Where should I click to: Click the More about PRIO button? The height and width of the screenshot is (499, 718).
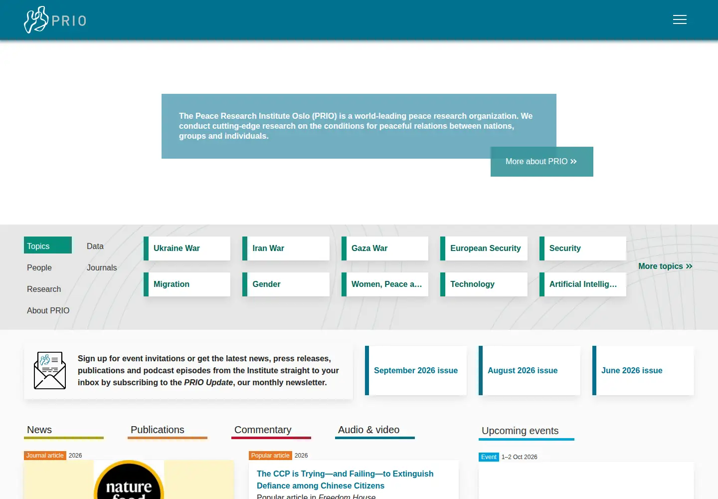tap(542, 162)
